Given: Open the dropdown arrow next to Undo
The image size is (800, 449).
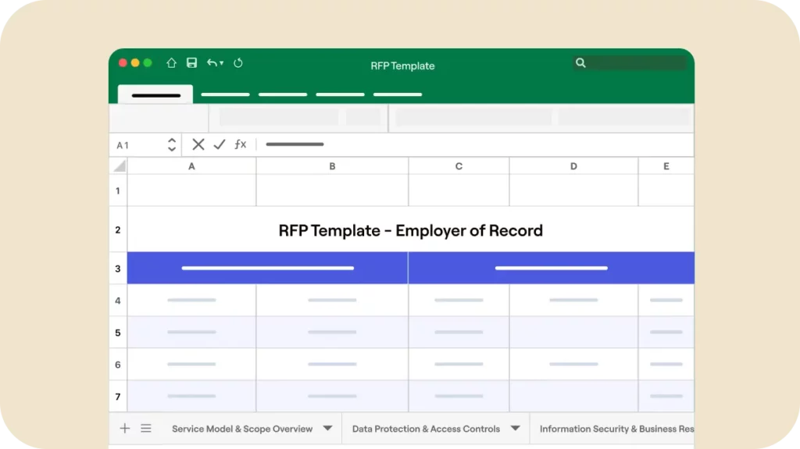Looking at the screenshot, I should pos(222,63).
